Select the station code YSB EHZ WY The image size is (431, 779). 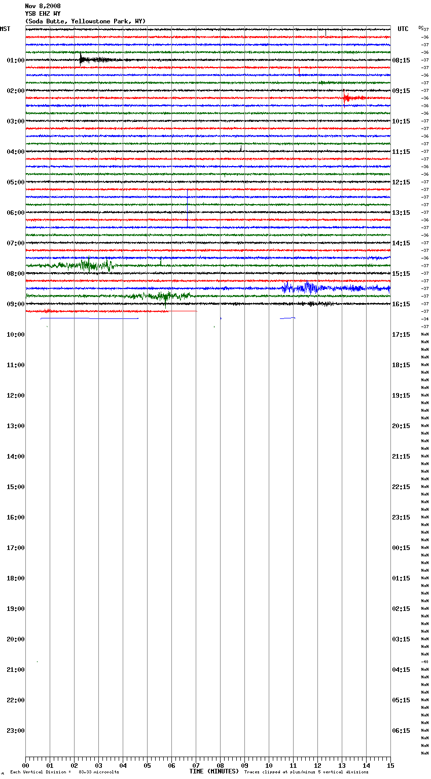click(x=43, y=14)
